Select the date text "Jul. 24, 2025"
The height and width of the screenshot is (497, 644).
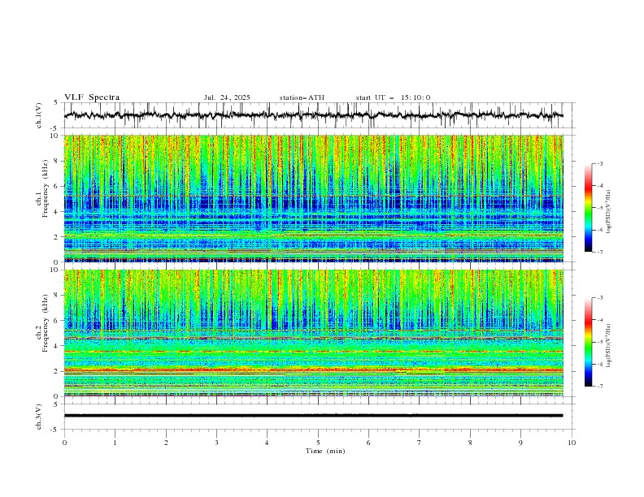[227, 97]
